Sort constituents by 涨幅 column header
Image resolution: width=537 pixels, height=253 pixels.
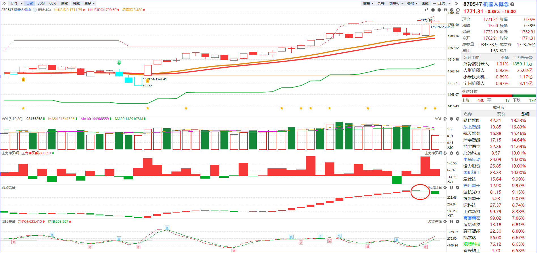pyautogui.click(x=525, y=114)
